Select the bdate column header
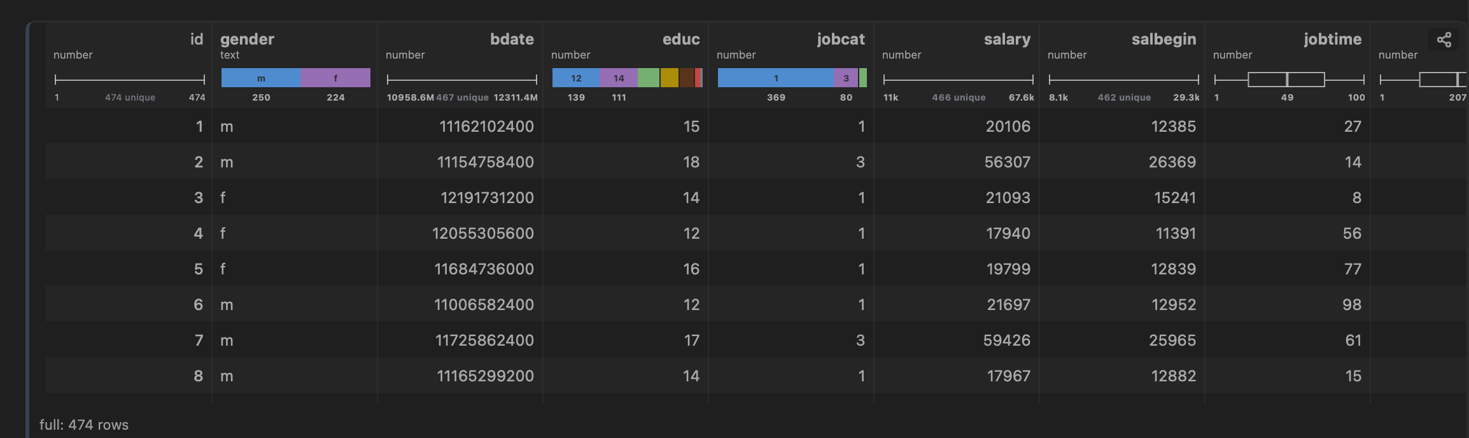Image resolution: width=1469 pixels, height=438 pixels. tap(512, 39)
